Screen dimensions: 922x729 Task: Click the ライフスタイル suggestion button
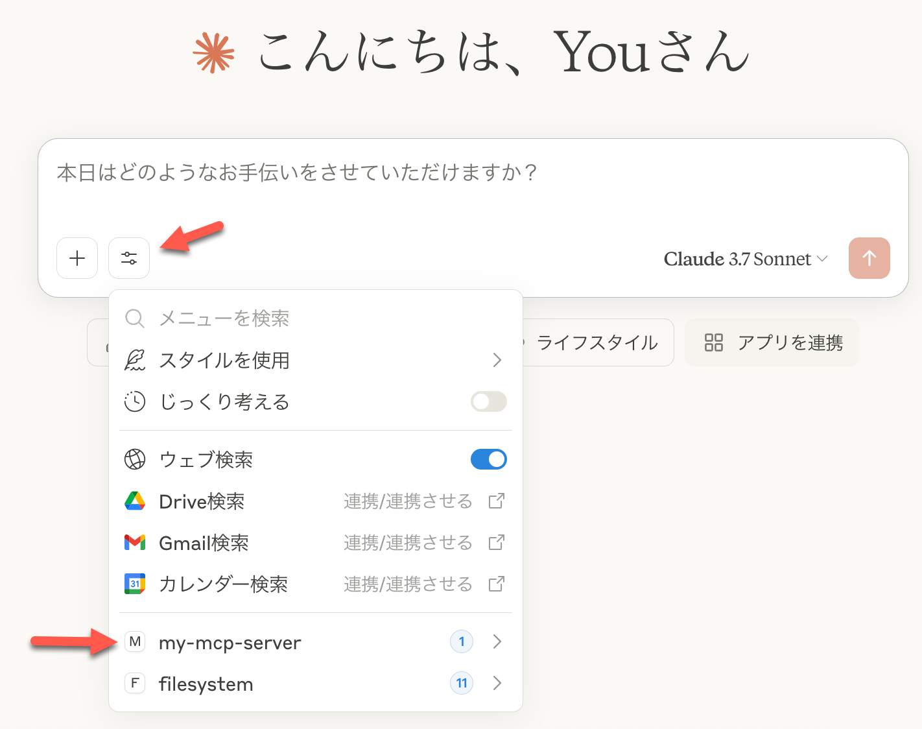point(597,342)
